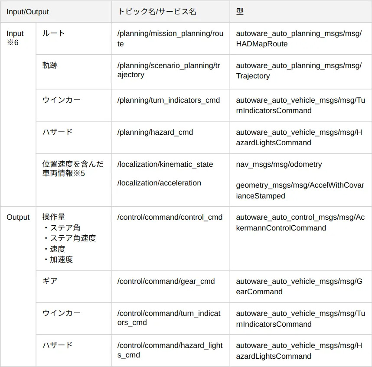Click AckermannControlCommand type cell

click(x=300, y=238)
